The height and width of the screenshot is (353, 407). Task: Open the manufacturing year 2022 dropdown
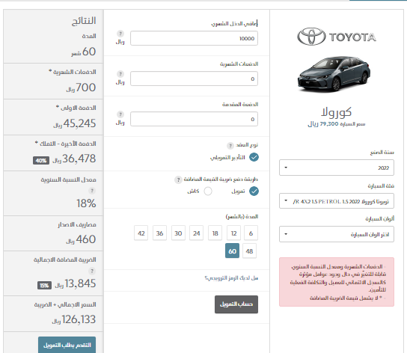337,168
